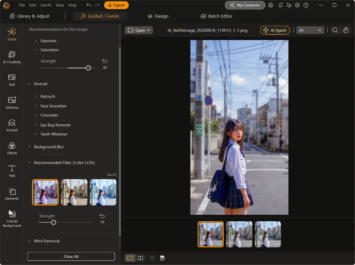Select the Enhance tool in sidebar

12,103
